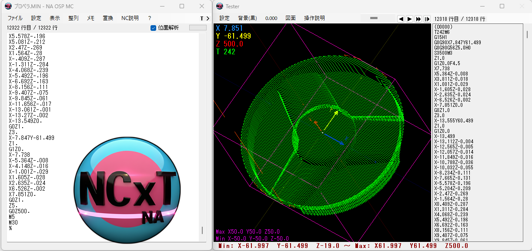Click the fast-forward double arrow button
The image size is (532, 251).
coord(418,19)
